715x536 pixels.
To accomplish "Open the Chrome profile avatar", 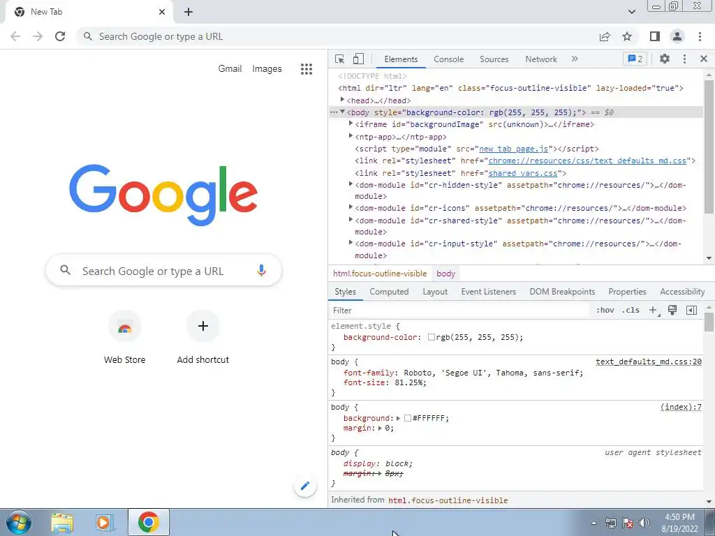I will [677, 36].
